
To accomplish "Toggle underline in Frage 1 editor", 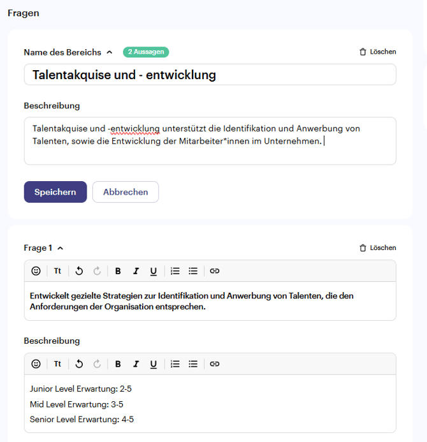I will click(154, 271).
